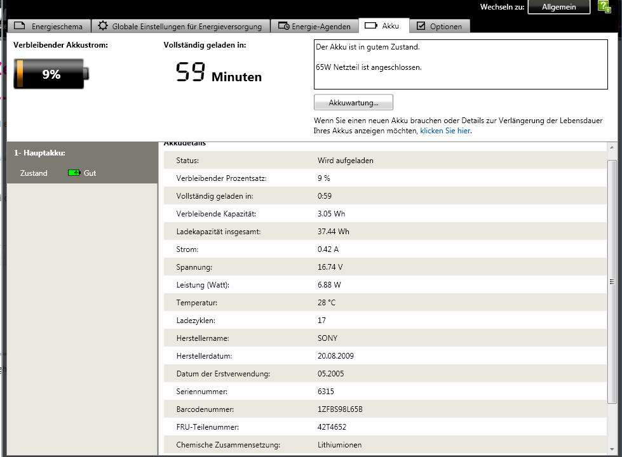Click the battery level icon showing 9%
The image size is (622, 457).
tap(51, 74)
